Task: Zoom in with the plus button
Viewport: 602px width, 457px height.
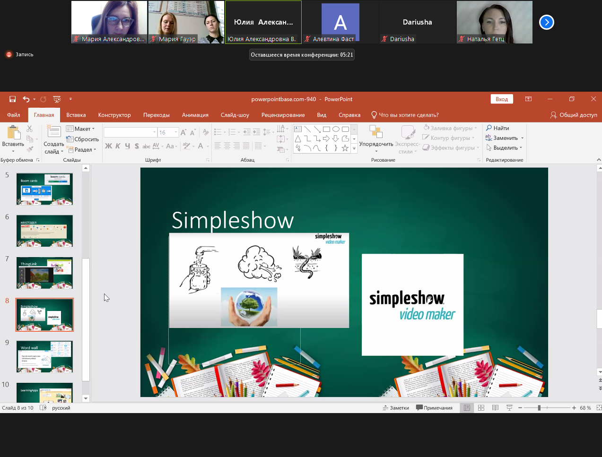Action: [574, 408]
